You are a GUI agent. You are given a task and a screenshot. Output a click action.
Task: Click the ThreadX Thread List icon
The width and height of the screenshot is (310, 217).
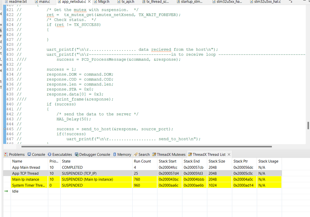pos(190,154)
